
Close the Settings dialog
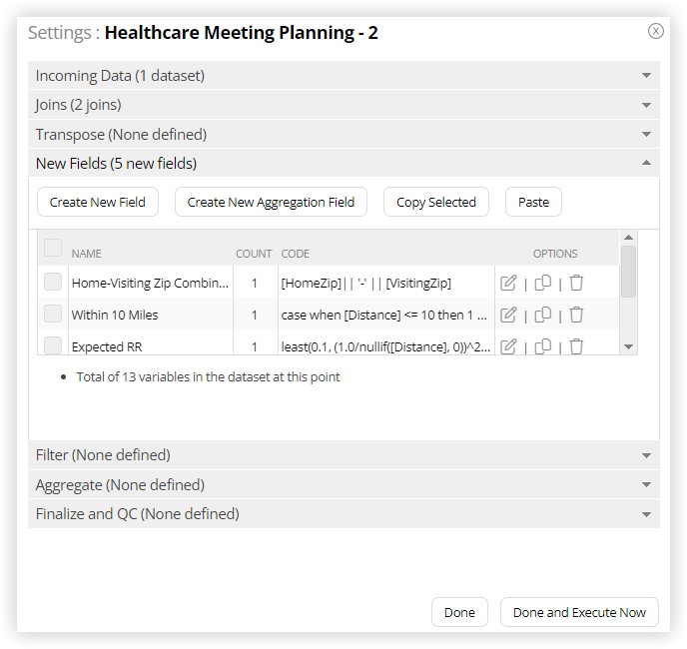(655, 31)
